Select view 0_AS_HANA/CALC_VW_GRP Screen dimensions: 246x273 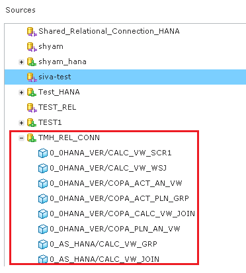point(103,244)
